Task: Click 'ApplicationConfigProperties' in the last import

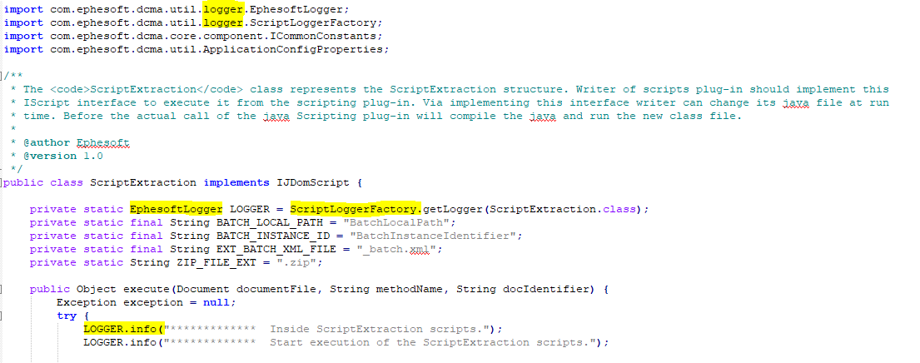Action: point(293,50)
